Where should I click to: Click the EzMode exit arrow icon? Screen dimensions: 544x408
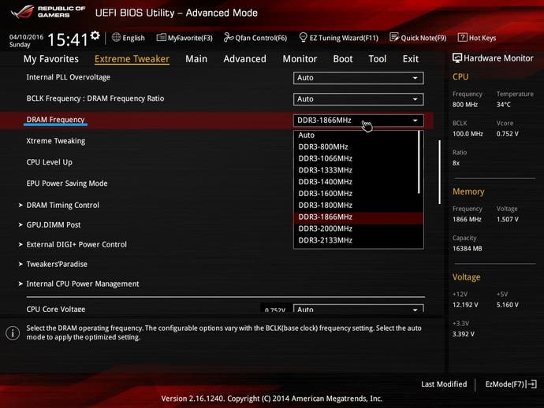click(x=531, y=384)
